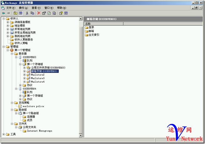
Task: Collapse the 系统策略 node
Action: point(12,103)
